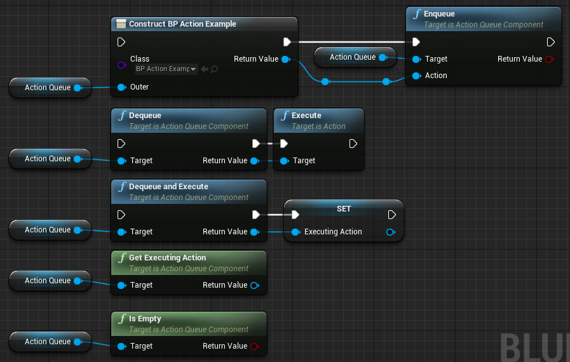Viewport: 570px width, 362px height.
Task: Click Dequeue and Execute Target pin
Action: [x=122, y=232]
